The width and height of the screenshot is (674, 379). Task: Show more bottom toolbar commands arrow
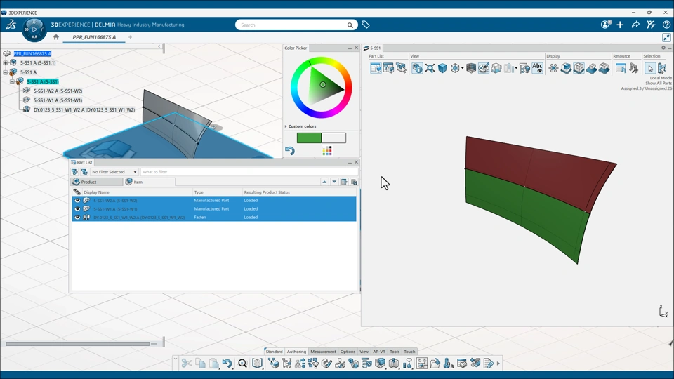(x=498, y=364)
